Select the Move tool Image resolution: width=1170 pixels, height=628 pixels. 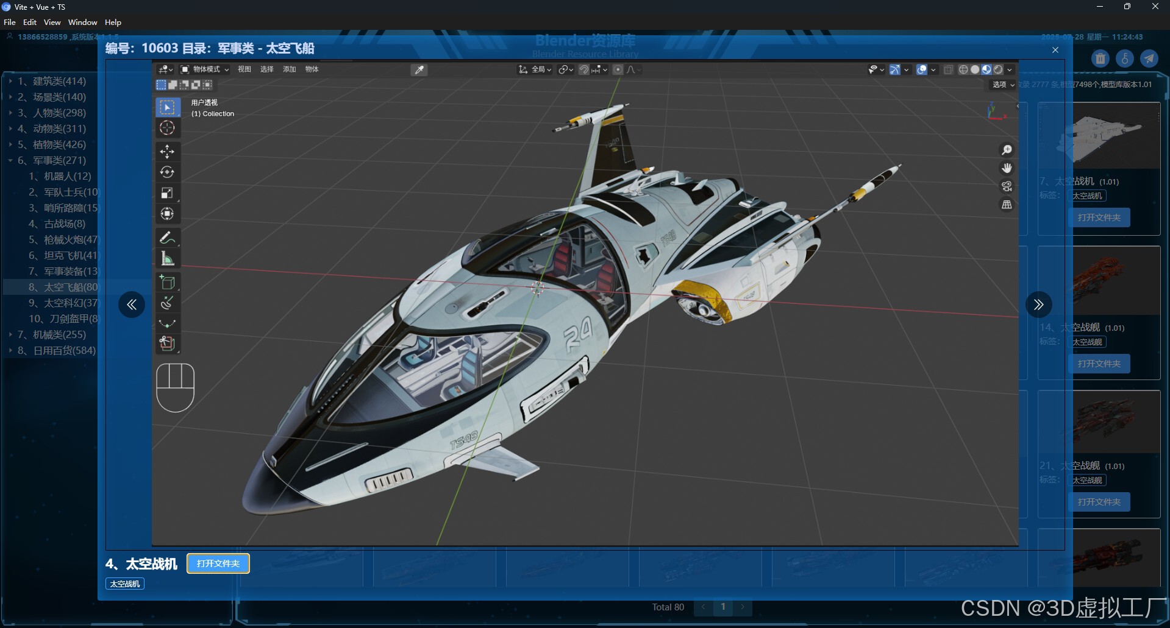(x=167, y=151)
